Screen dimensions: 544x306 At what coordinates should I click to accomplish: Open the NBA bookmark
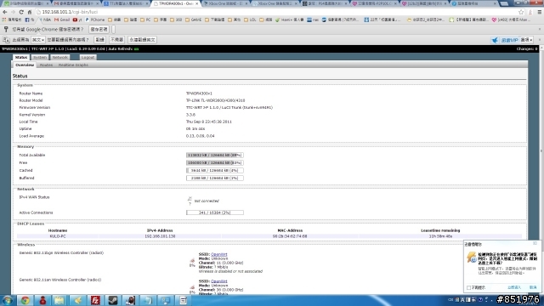[44, 20]
